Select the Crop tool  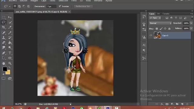pyautogui.click(x=4, y=27)
